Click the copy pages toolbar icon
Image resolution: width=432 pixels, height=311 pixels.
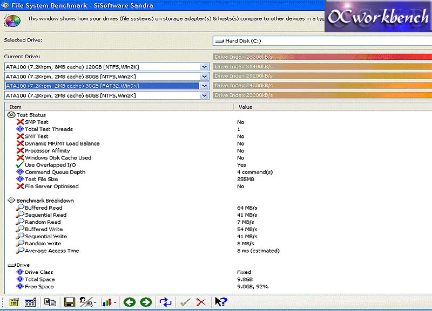[50, 302]
